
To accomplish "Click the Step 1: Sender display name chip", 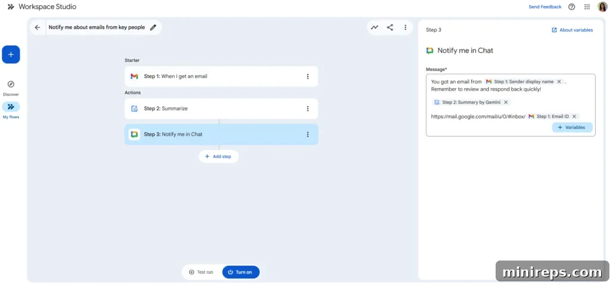I will pyautogui.click(x=524, y=82).
